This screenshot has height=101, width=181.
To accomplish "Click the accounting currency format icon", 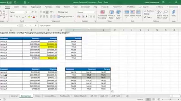I will (79, 17).
